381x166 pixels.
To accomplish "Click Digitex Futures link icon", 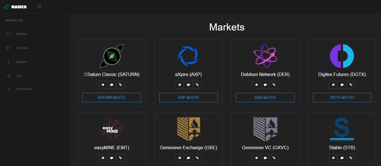I will tap(351, 85).
